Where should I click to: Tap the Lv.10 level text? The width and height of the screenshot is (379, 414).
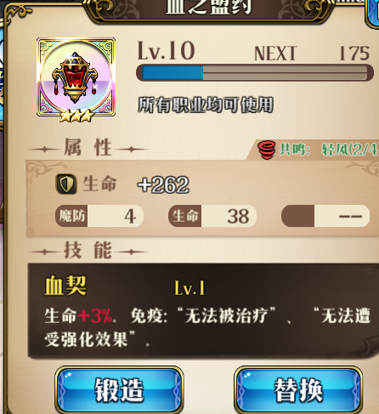coord(166,51)
